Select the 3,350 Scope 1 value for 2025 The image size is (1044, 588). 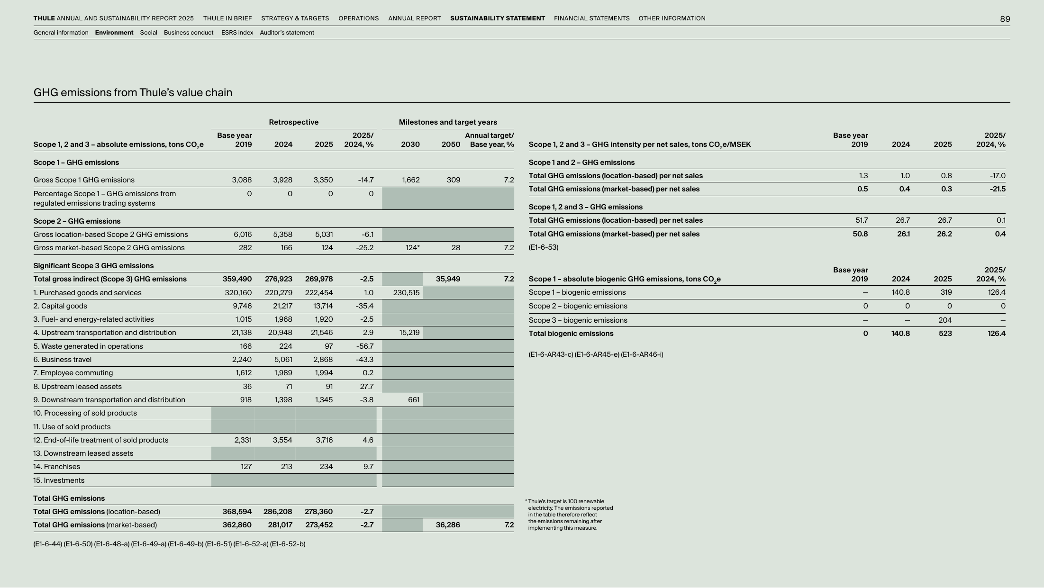click(x=323, y=180)
